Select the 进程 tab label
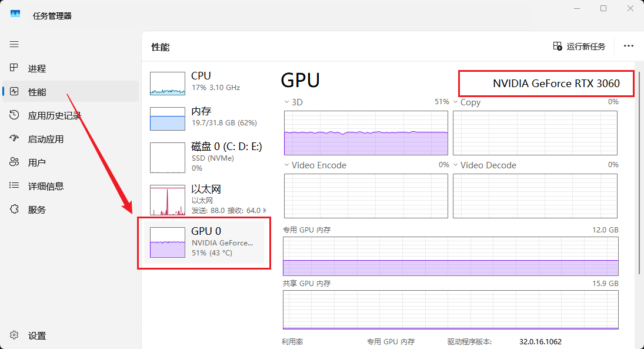 click(x=37, y=69)
